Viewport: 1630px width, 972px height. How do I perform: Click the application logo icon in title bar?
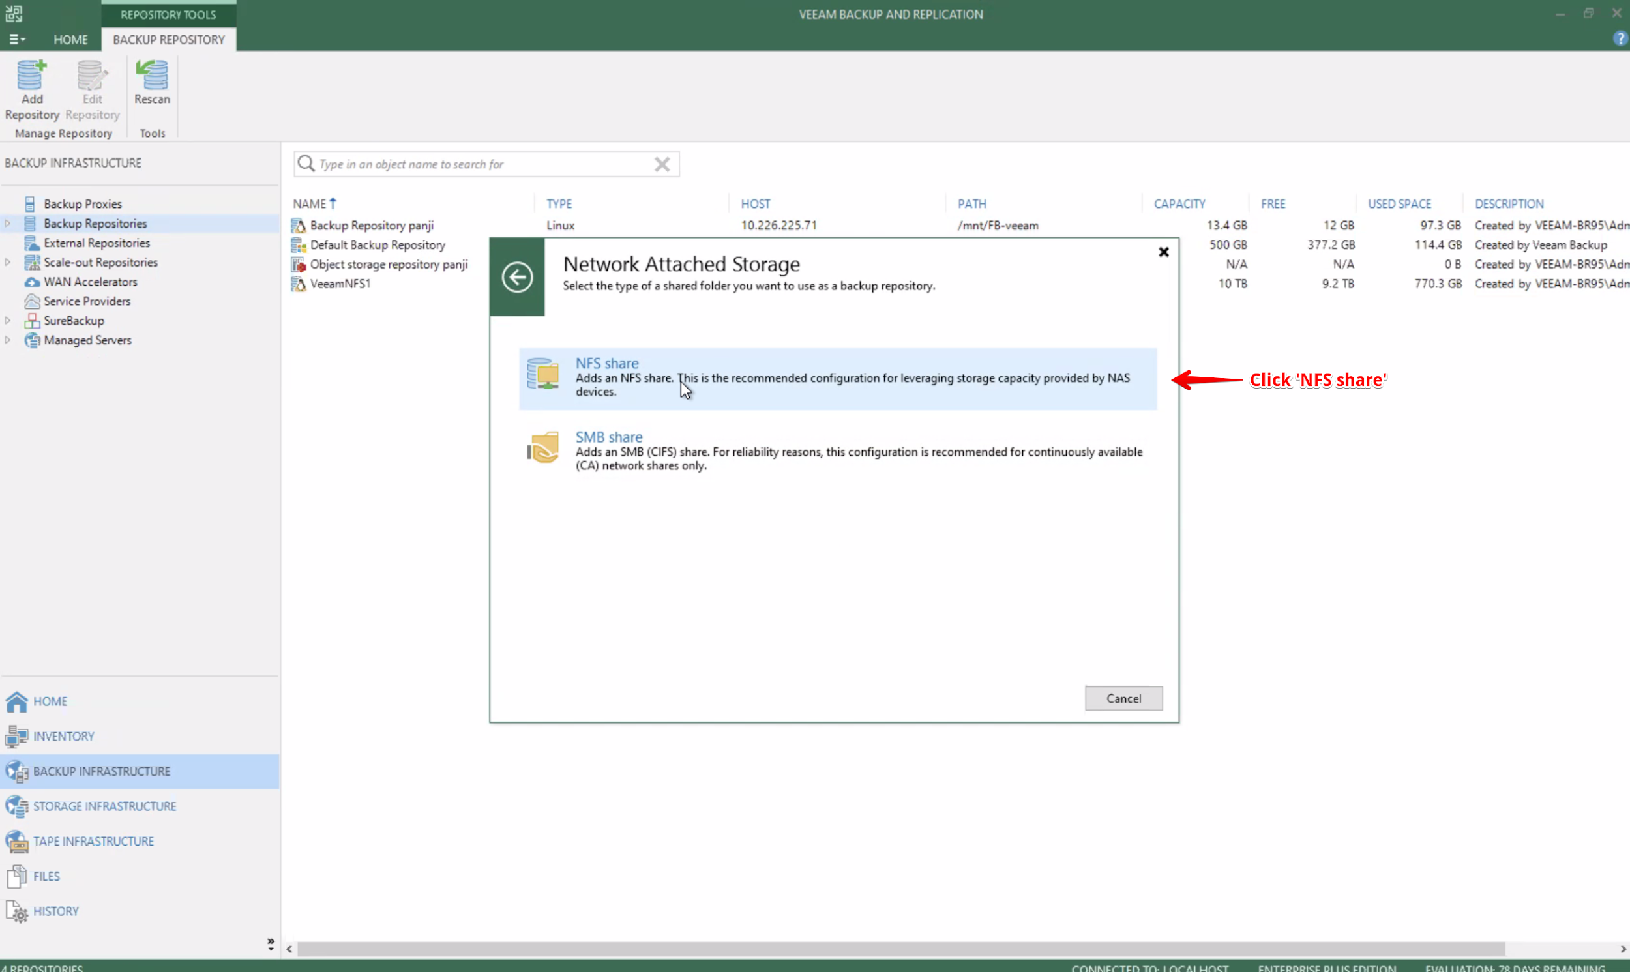point(14,13)
